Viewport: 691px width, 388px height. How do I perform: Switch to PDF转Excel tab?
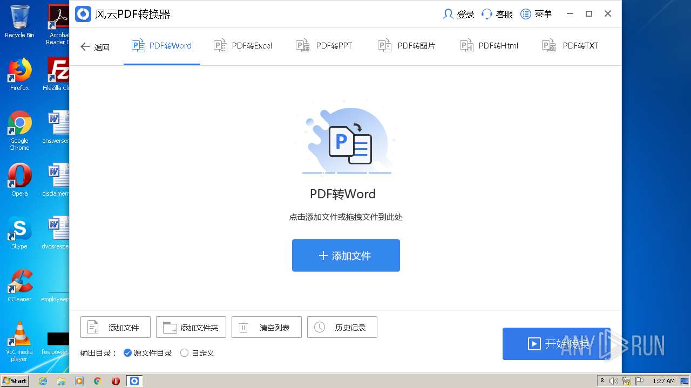tap(243, 46)
